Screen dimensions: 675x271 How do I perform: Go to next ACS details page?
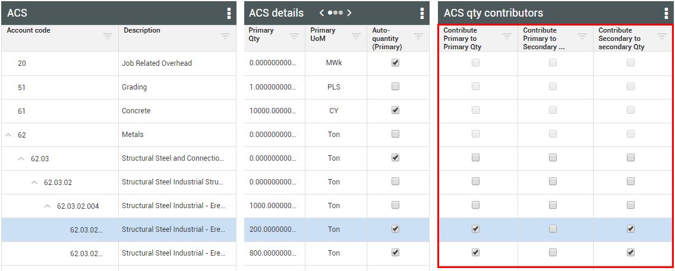click(349, 13)
